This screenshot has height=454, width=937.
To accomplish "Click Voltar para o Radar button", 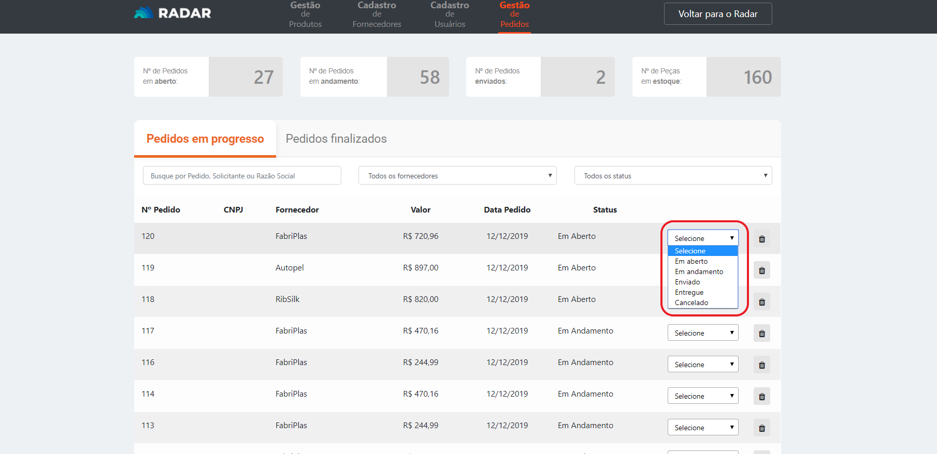I will [717, 14].
